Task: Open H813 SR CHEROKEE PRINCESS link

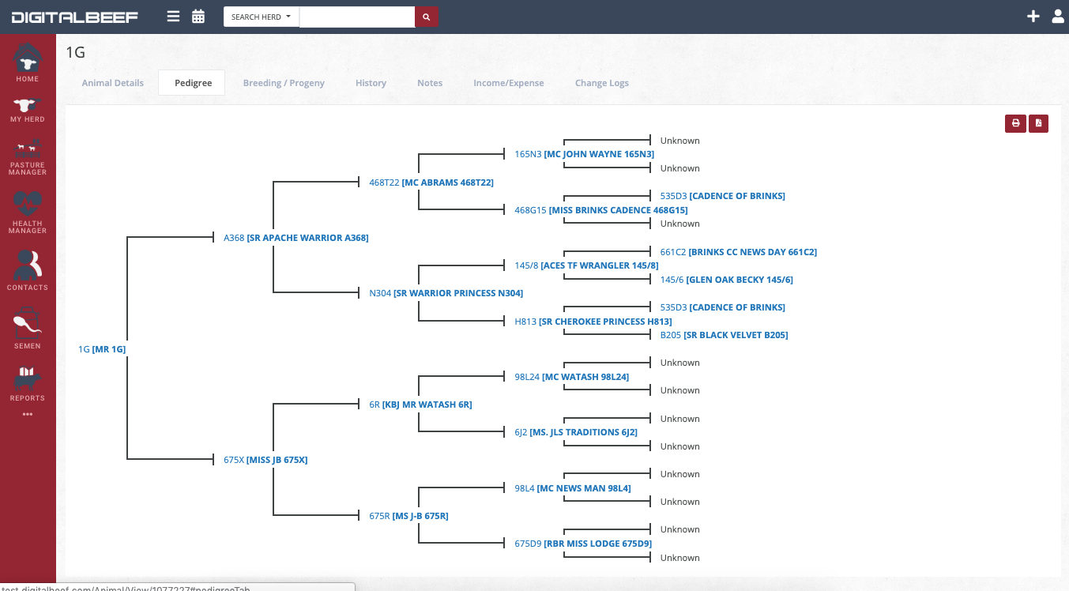Action: [593, 322]
